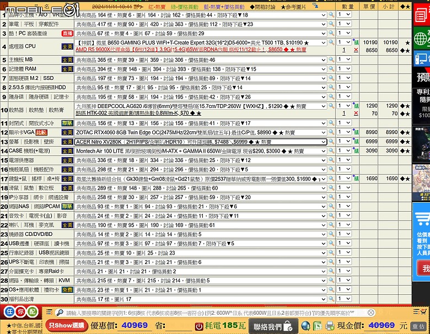Click the green 配 circle icon
430x334 pixels.
33,312
